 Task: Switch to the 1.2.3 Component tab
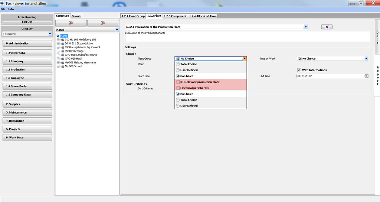click(175, 16)
